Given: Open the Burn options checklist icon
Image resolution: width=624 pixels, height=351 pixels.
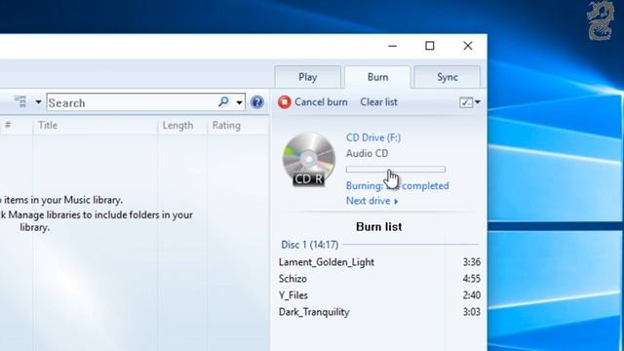Looking at the screenshot, I should pyautogui.click(x=466, y=102).
